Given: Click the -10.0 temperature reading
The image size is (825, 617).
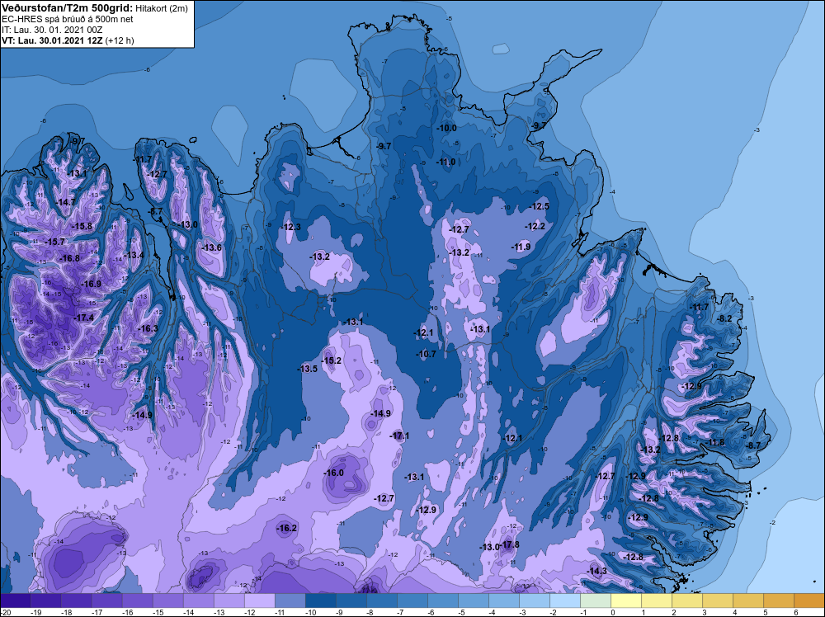Looking at the screenshot, I should [446, 128].
